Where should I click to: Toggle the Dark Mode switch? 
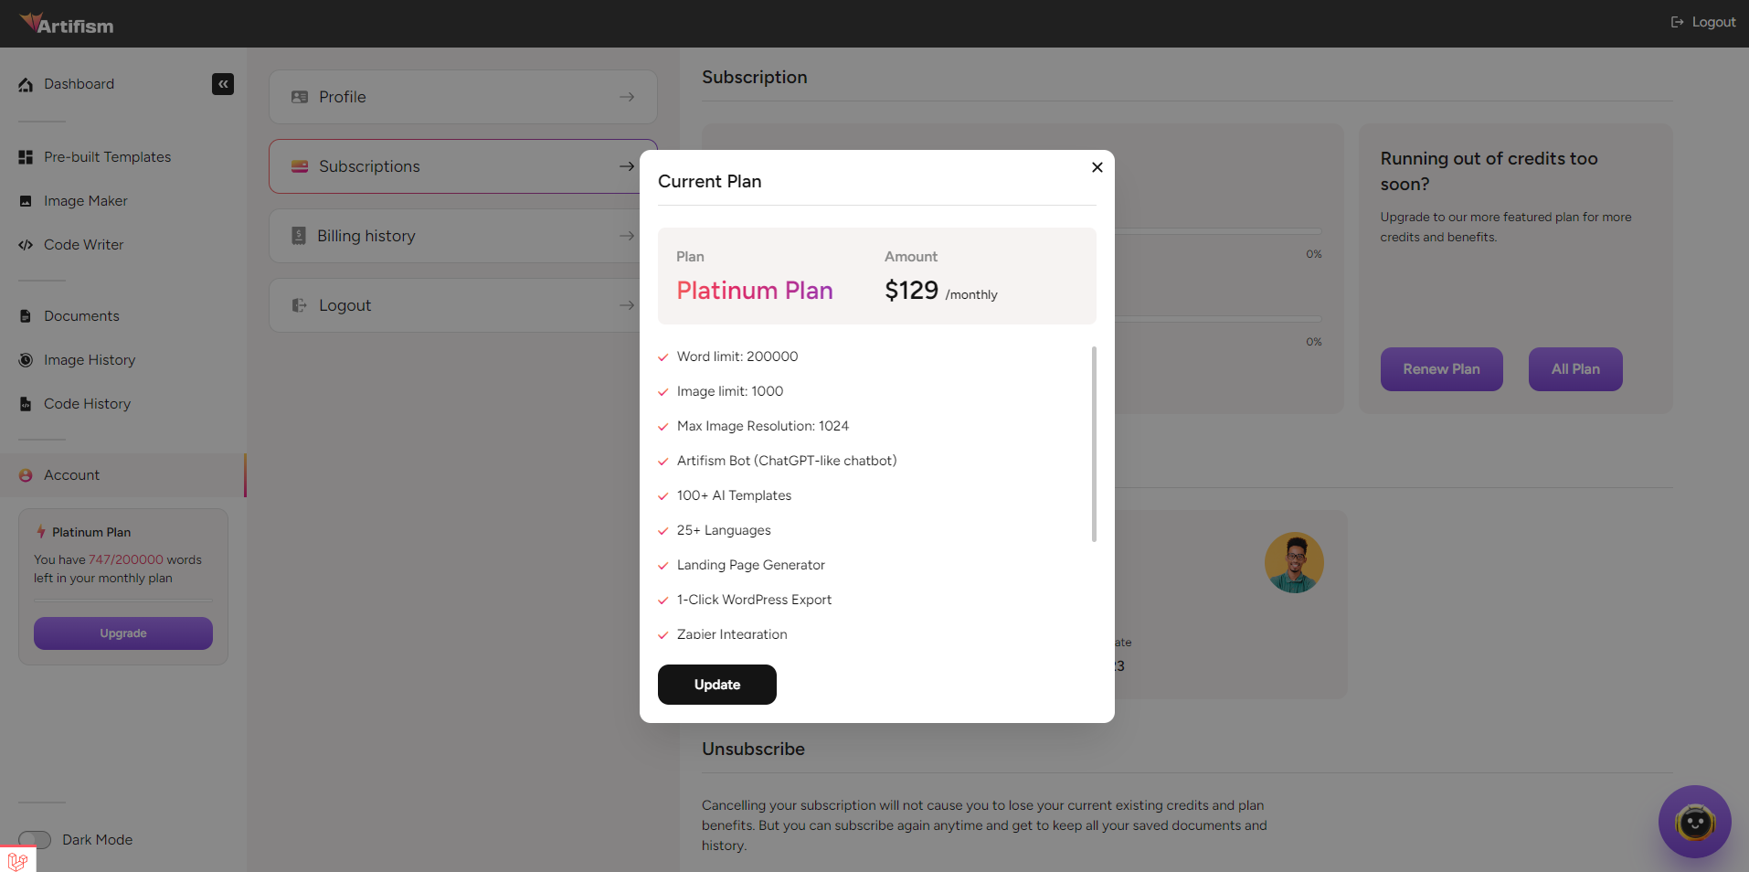pos(35,839)
